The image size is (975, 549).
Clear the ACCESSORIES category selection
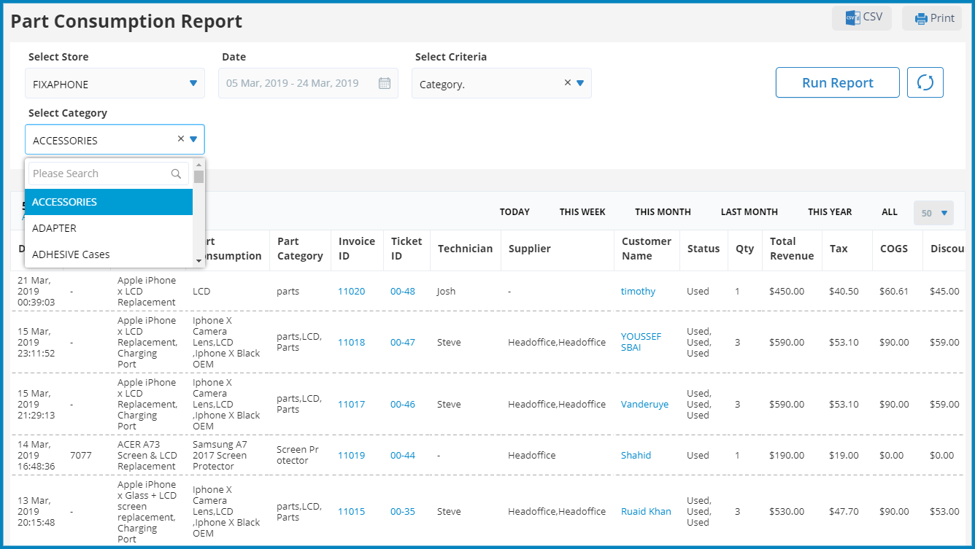pyautogui.click(x=180, y=139)
